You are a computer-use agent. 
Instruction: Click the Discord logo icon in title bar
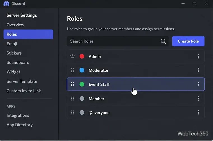(6, 4)
